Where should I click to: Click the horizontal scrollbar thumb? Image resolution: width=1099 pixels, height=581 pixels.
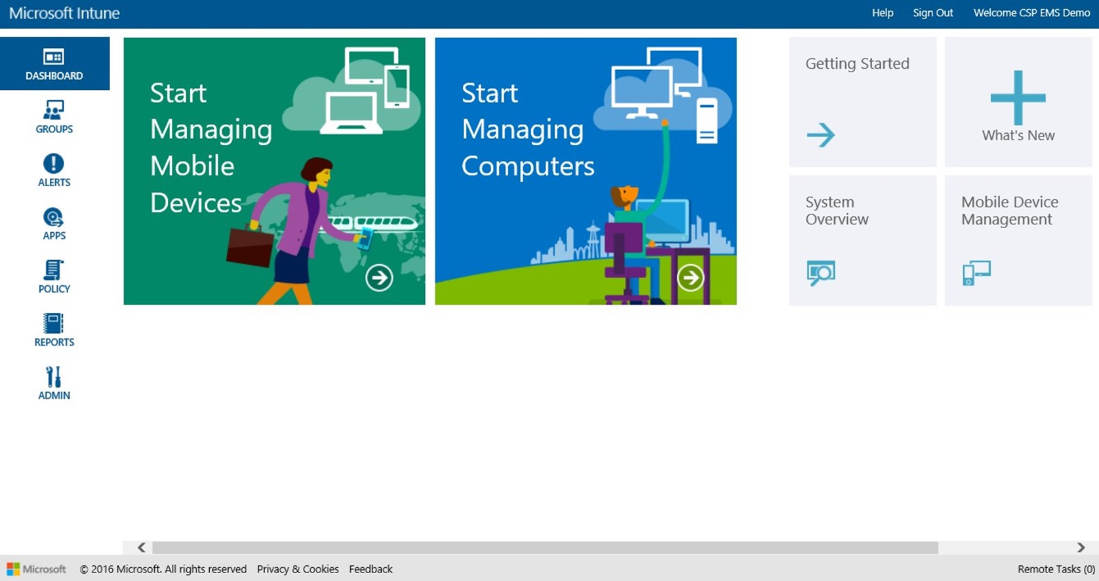pos(545,548)
